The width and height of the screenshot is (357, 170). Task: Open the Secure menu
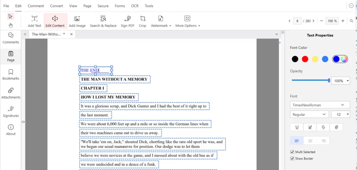point(103,6)
